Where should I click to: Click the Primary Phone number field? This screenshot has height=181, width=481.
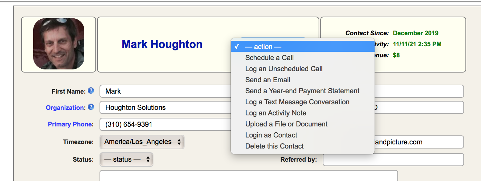166,125
